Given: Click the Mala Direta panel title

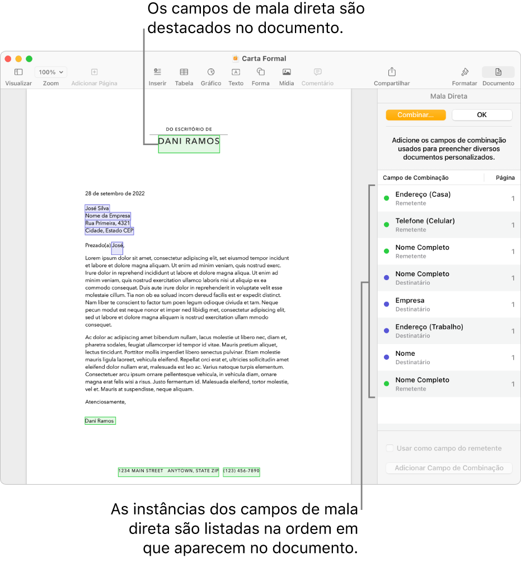Looking at the screenshot, I should coord(449,96).
